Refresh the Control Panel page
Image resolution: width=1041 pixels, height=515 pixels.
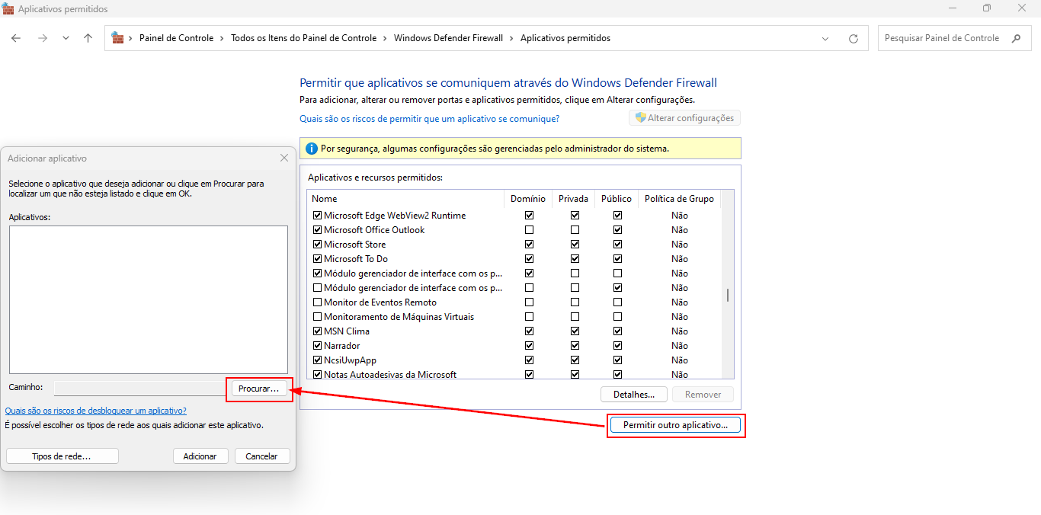point(854,38)
